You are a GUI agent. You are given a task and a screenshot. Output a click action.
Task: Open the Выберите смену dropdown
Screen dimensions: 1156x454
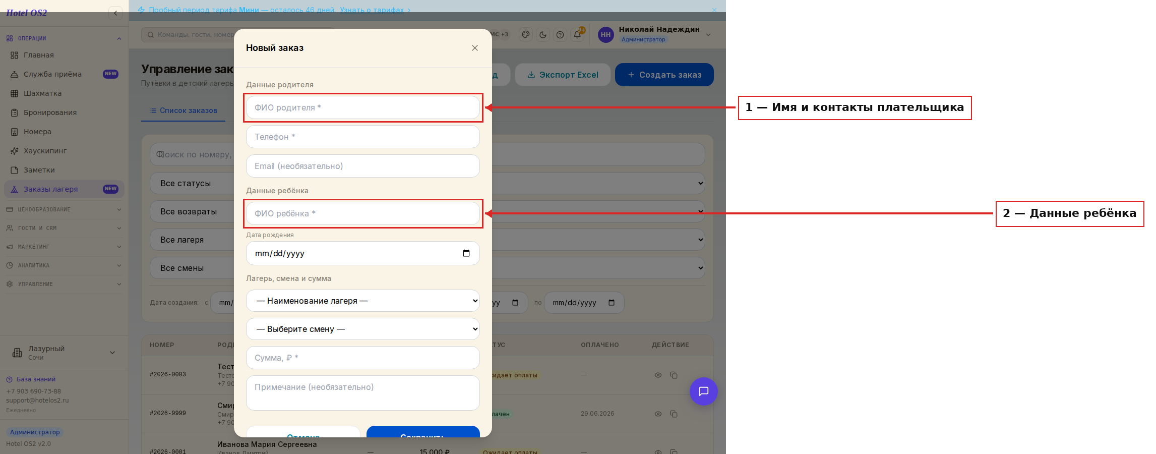(x=362, y=329)
